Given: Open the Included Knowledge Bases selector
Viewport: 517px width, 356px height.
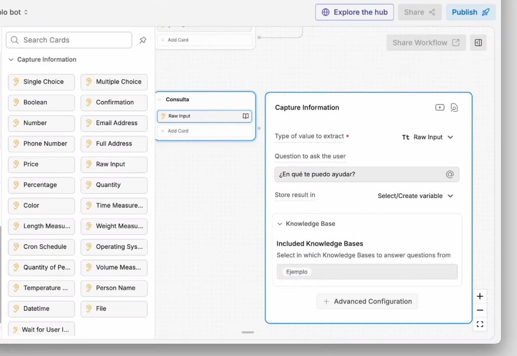Looking at the screenshot, I should 367,272.
